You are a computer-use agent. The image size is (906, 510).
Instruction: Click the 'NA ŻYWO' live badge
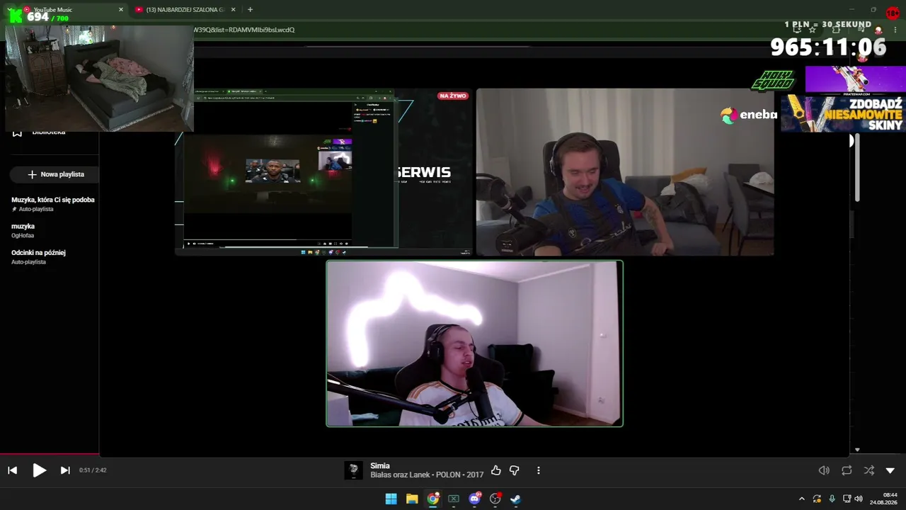(x=452, y=96)
